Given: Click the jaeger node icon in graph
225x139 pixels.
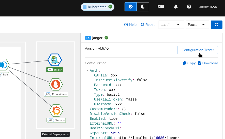Looking at the screenshot, I should tap(55, 60).
